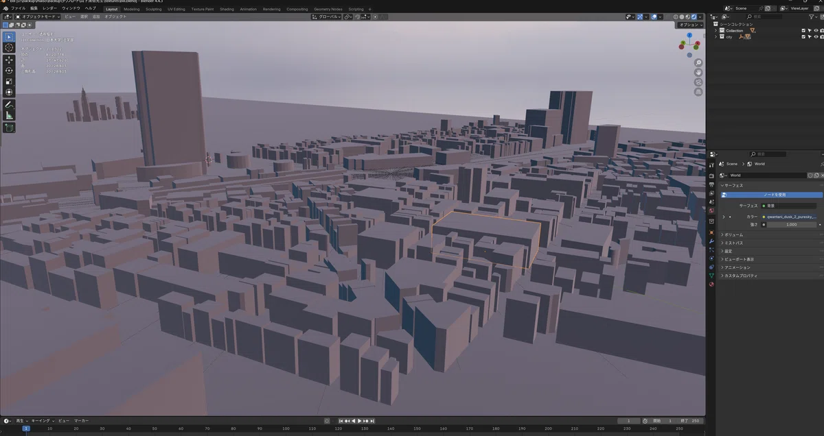Expand the ミストパス panel

pyautogui.click(x=772, y=243)
